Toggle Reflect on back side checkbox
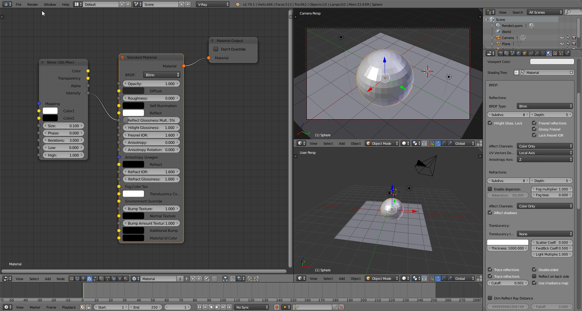582x311 pixels. click(x=534, y=276)
